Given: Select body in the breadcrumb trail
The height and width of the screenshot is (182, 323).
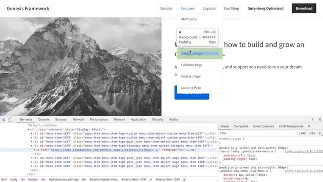Looking at the screenshot, I should pos(14,179).
